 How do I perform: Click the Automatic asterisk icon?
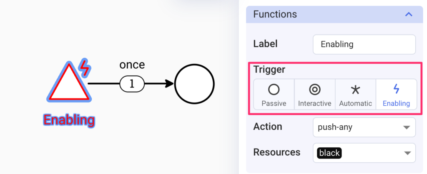(355, 89)
